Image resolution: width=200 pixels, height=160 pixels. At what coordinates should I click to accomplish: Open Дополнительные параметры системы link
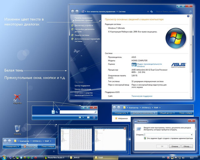pyautogui.click(x=87, y=40)
